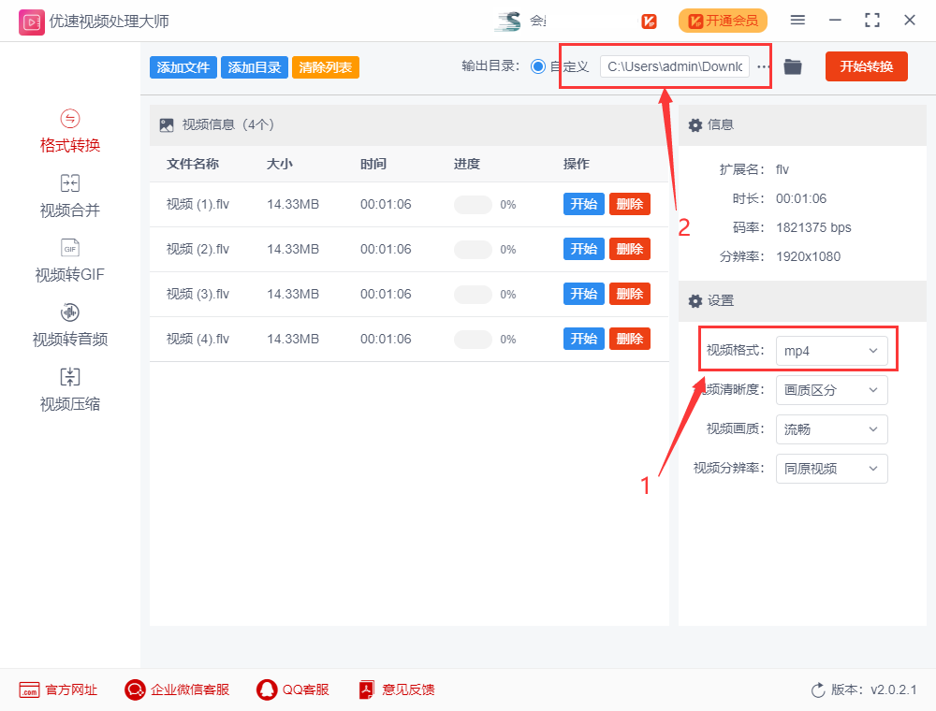Click the 开通会员 membership banner

(723, 20)
